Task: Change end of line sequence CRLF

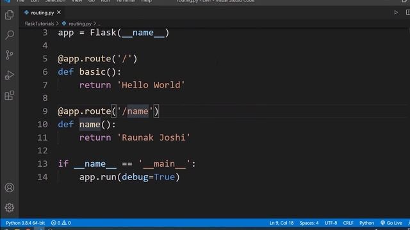Action: [348, 223]
